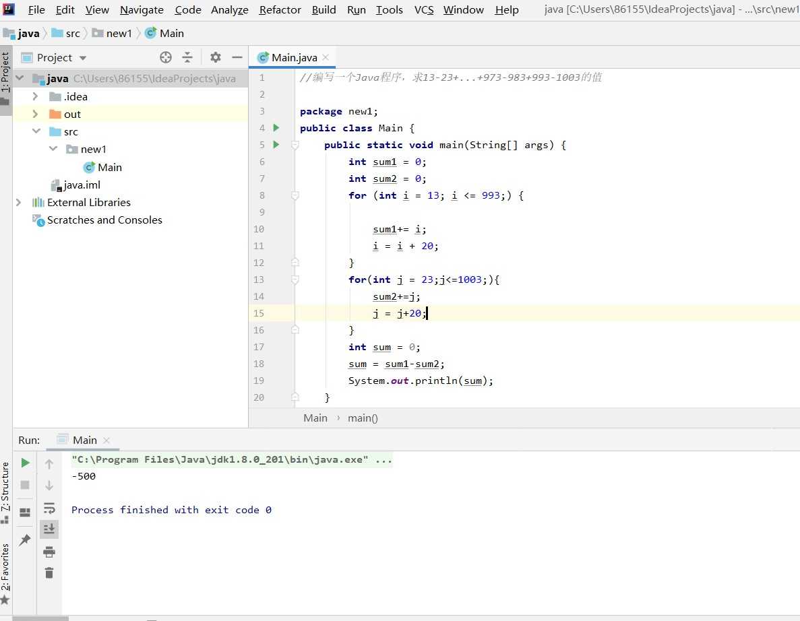This screenshot has height=621, width=800.
Task: Toggle scroll to end of console output
Action: pyautogui.click(x=49, y=529)
